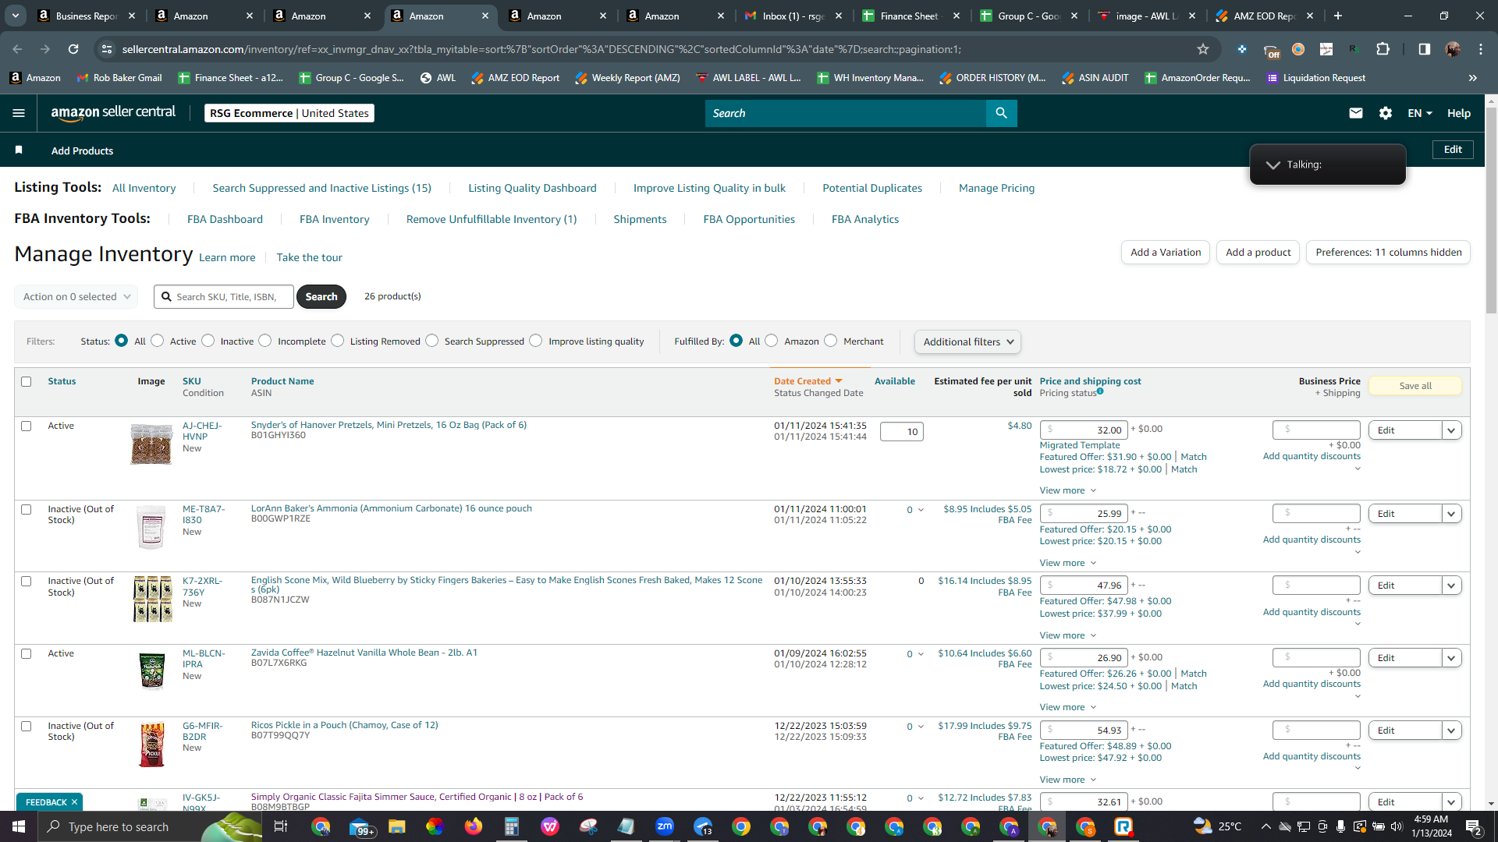Open the Chrome side panel icon
Image resolution: width=1498 pixels, height=842 pixels.
pos(1425,49)
